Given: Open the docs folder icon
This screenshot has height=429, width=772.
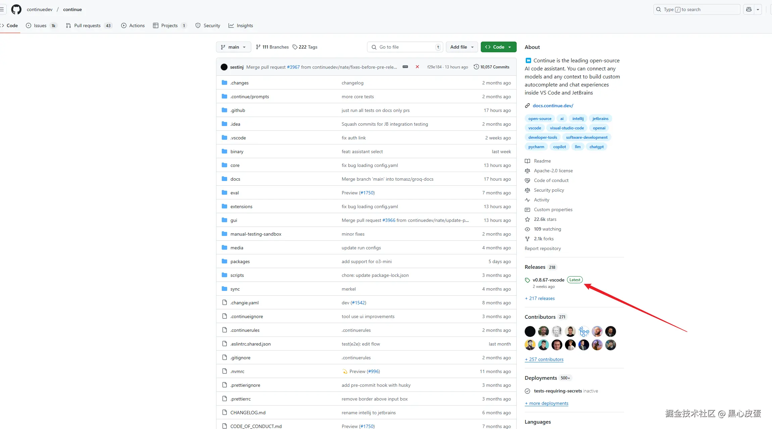Looking at the screenshot, I should pyautogui.click(x=224, y=179).
